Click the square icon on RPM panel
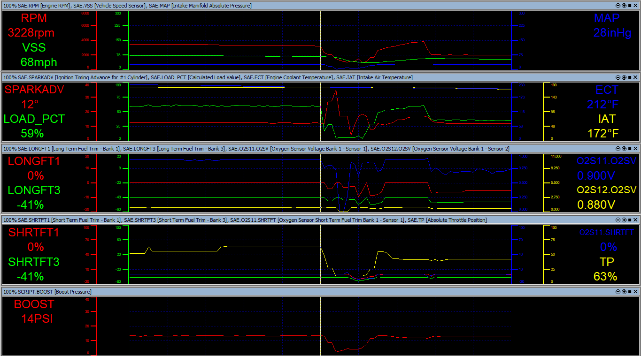 [x=630, y=6]
